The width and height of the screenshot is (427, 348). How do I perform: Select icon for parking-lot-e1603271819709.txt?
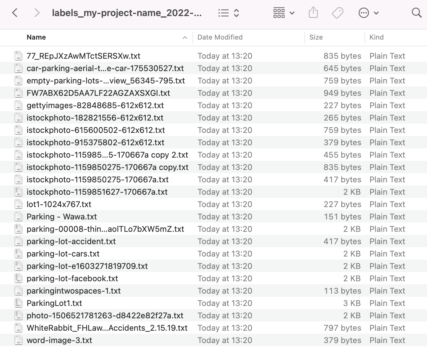pyautogui.click(x=19, y=266)
